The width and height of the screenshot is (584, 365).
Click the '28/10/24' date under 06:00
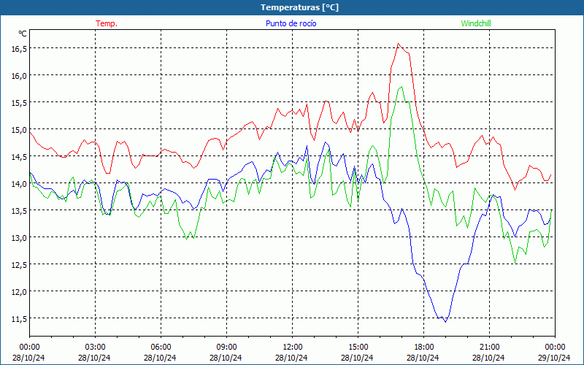[160, 358]
